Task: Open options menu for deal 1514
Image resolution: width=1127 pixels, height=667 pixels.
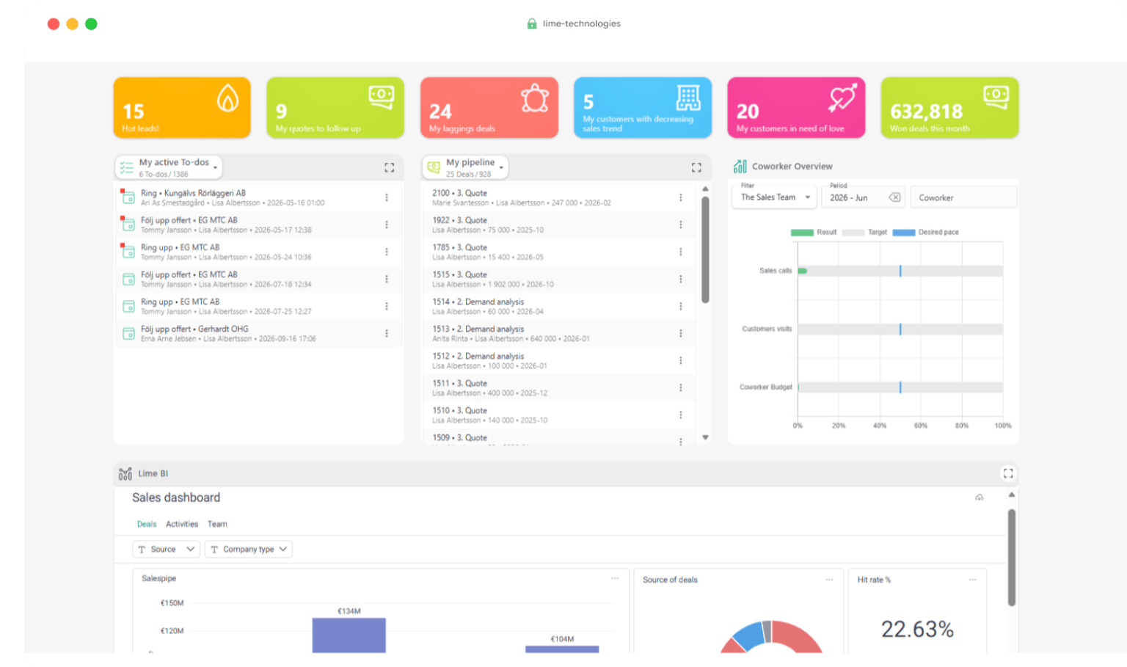Action: (681, 306)
